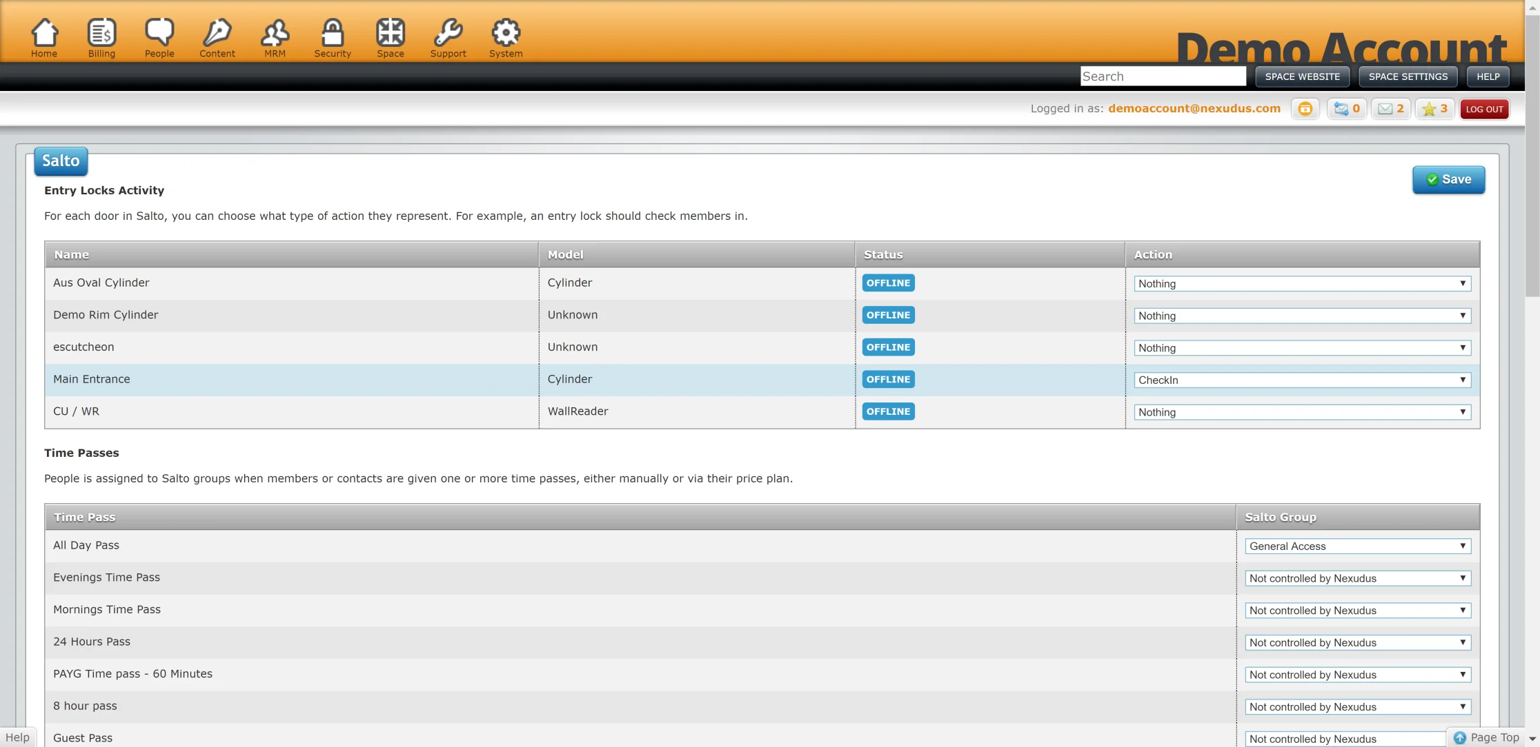Open Action dropdown for escutcheon

[1302, 348]
